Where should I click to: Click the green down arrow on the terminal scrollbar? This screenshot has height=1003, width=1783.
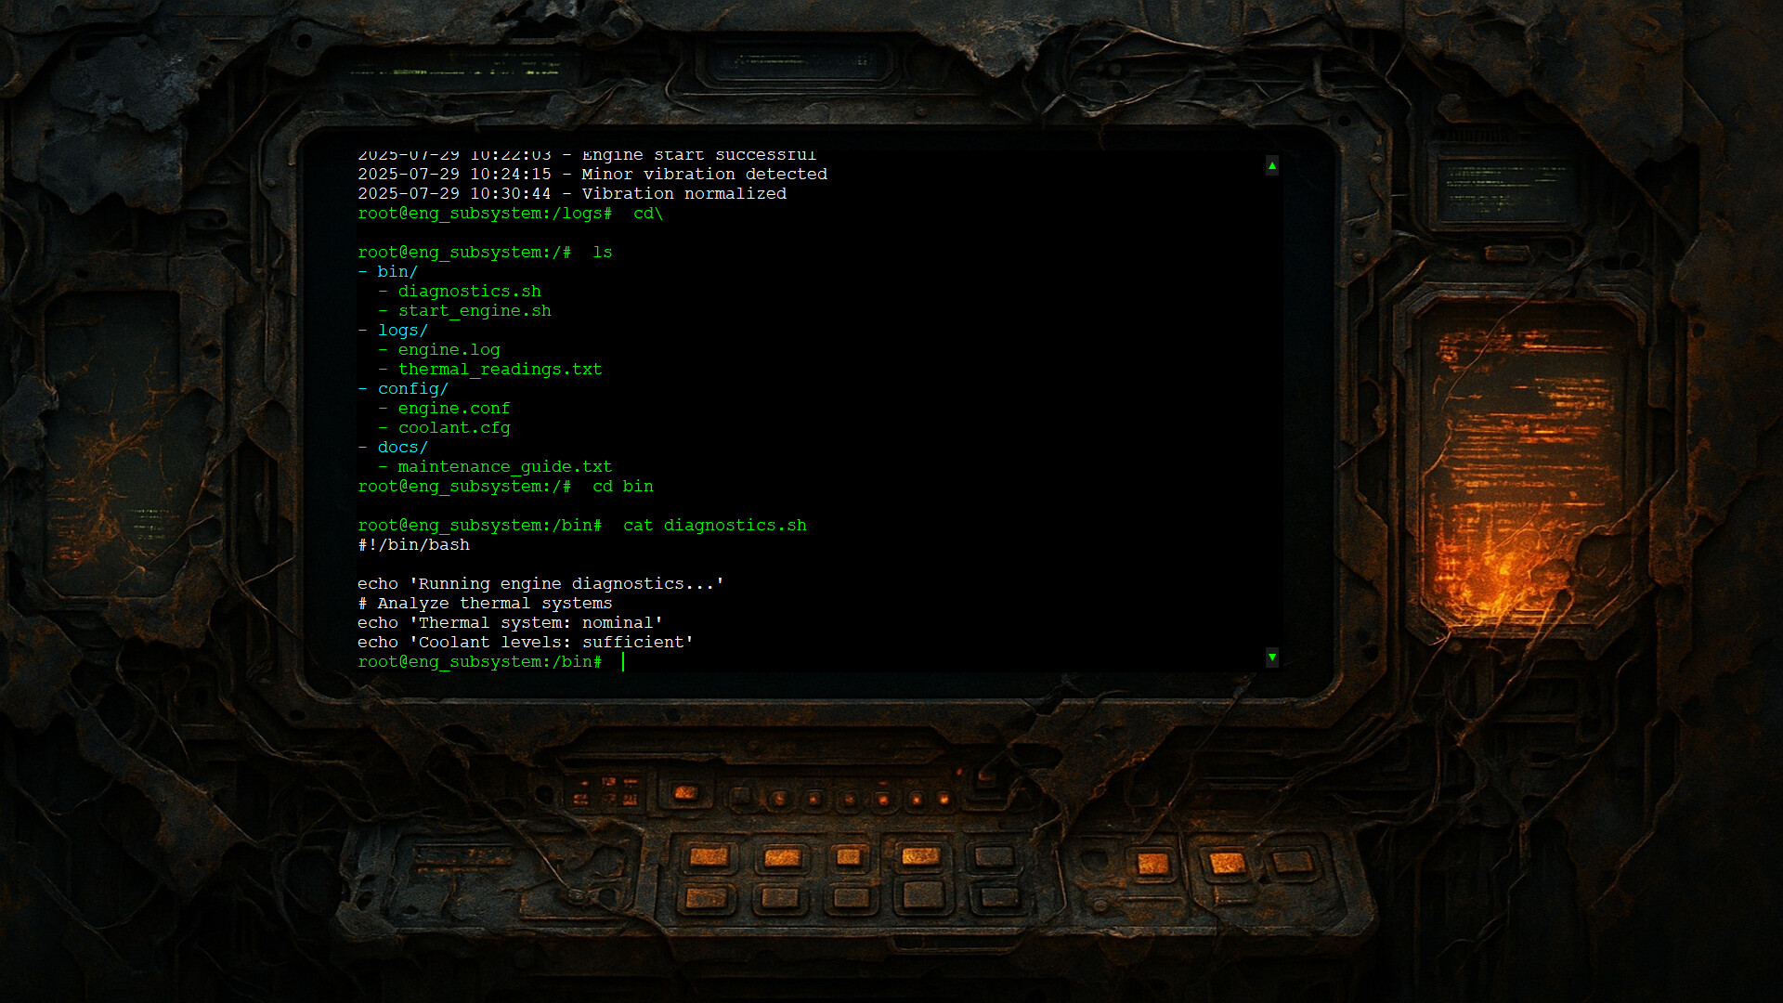(x=1271, y=658)
